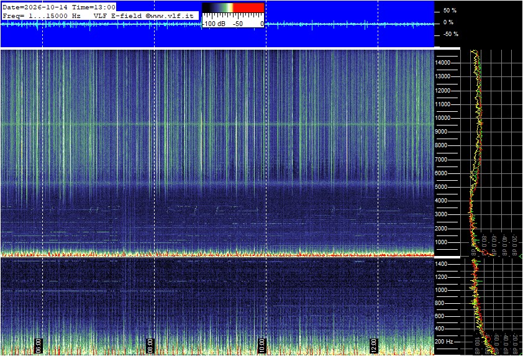The height and width of the screenshot is (356, 523).
Task: Click the red section of dB color scale
Action: click(x=248, y=7)
